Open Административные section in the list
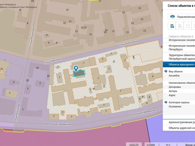This screenshot has height=146, width=195. coord(179,122)
